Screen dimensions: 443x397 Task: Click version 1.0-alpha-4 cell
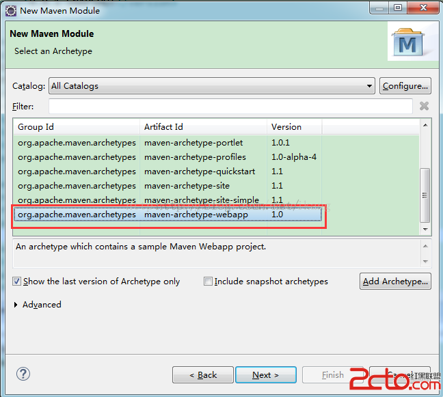(x=294, y=157)
